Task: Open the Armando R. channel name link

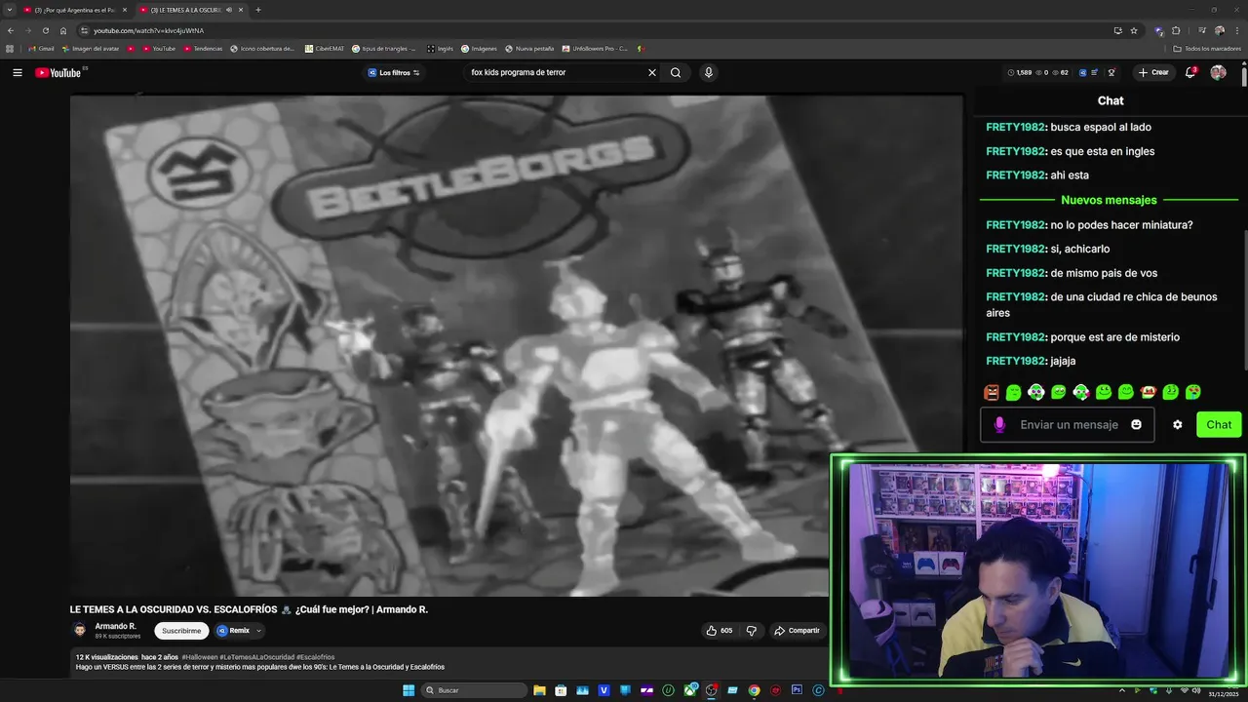Action: tap(115, 626)
